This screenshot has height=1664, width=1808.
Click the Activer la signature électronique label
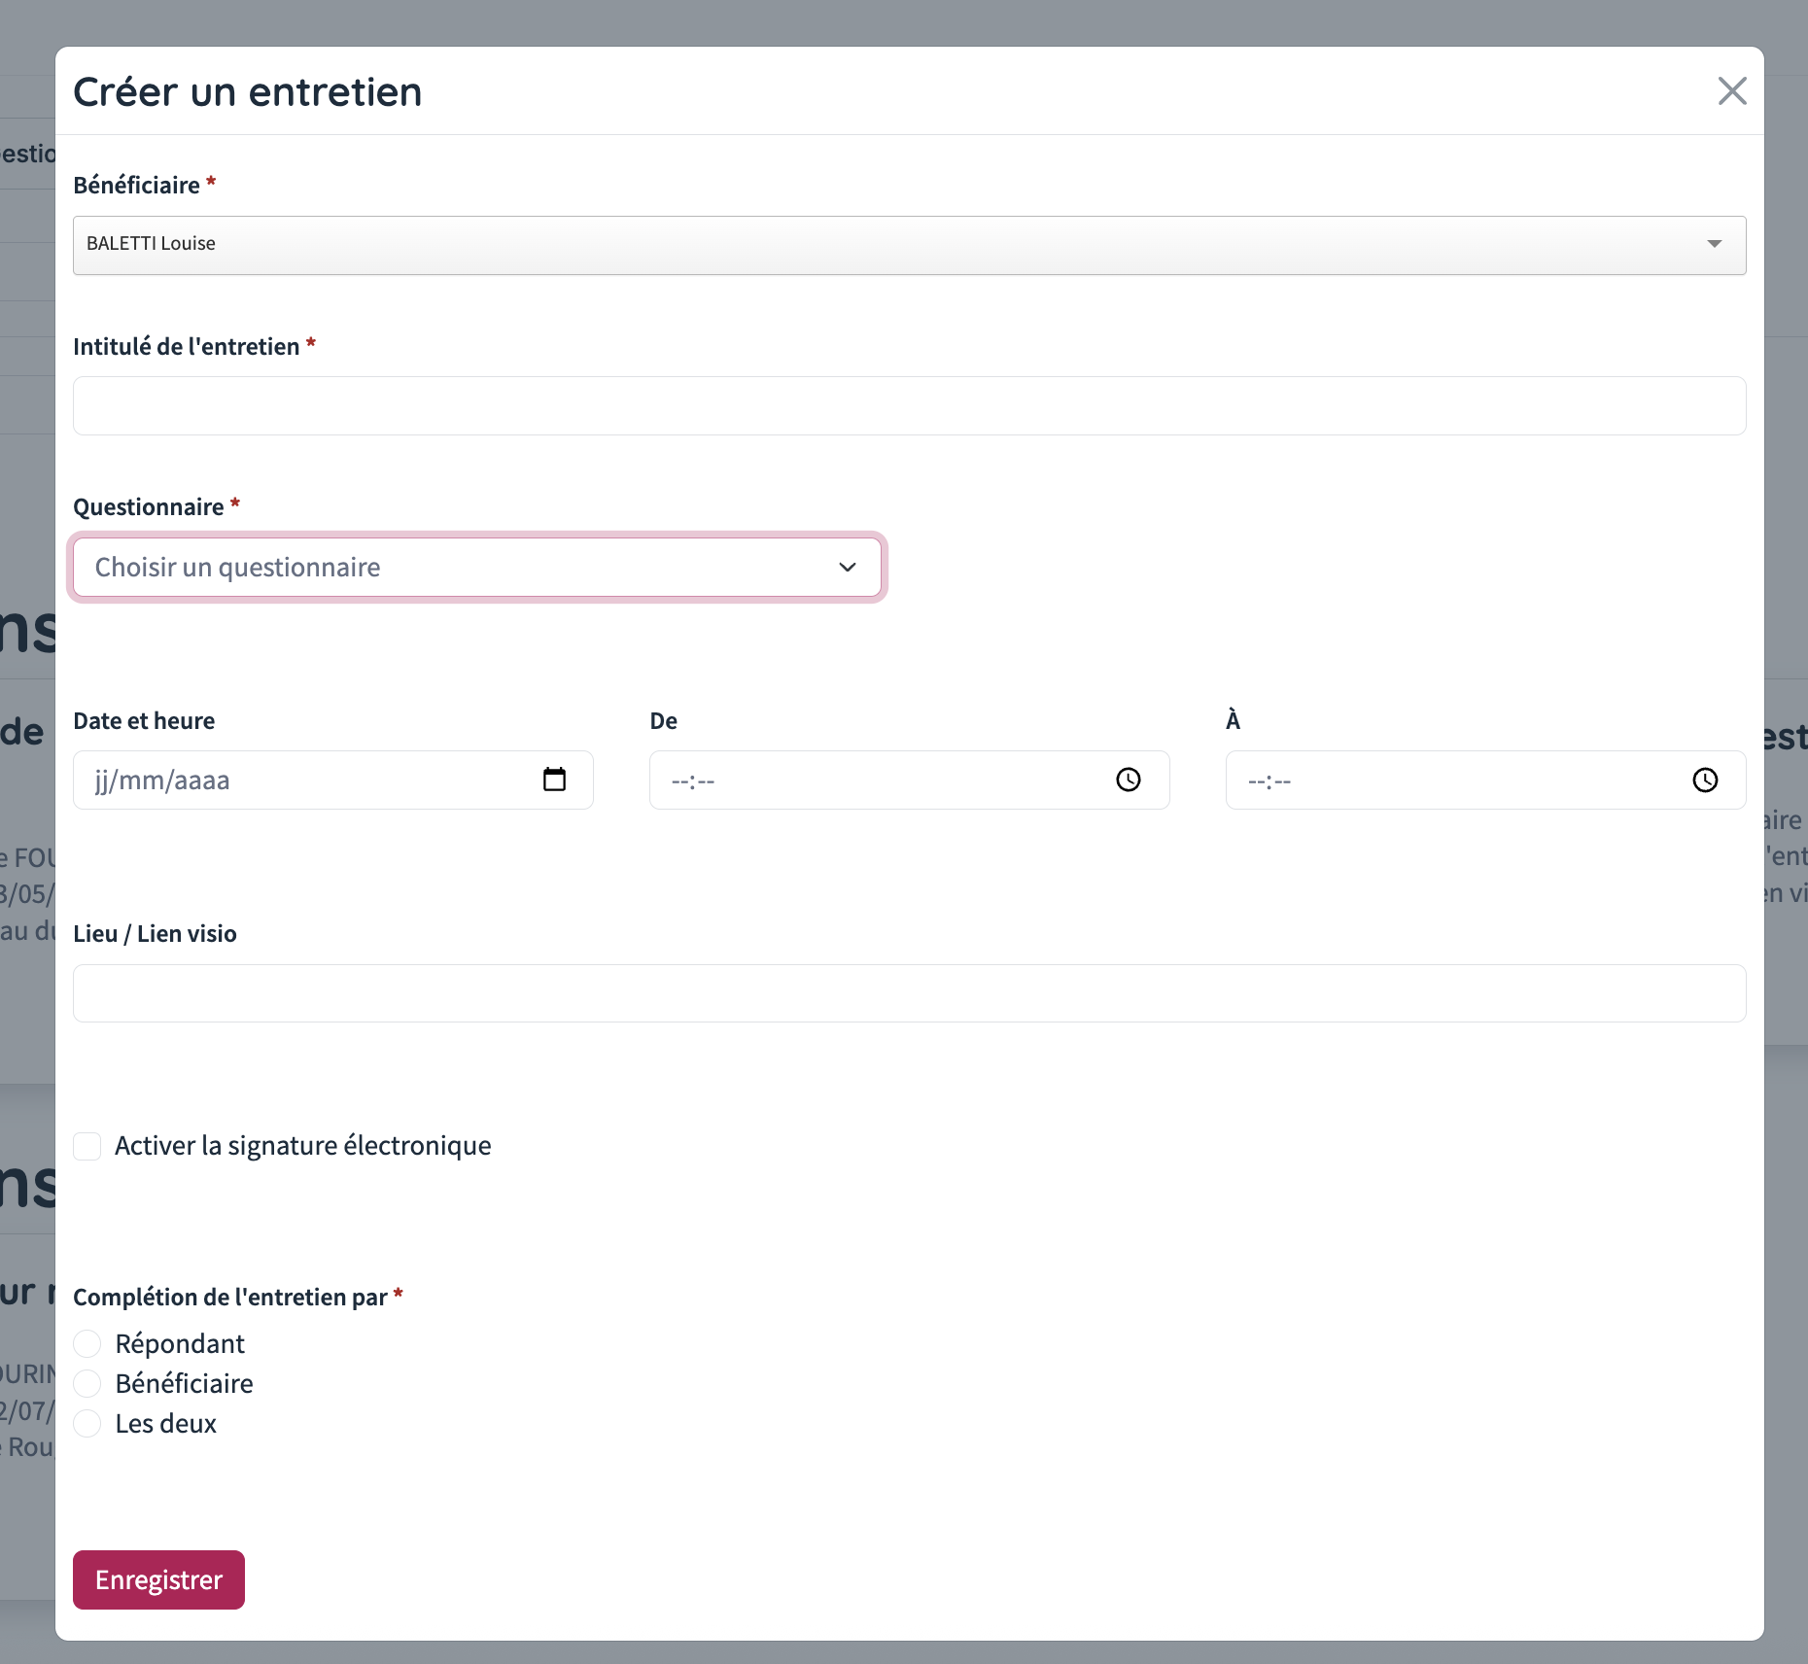302,1146
